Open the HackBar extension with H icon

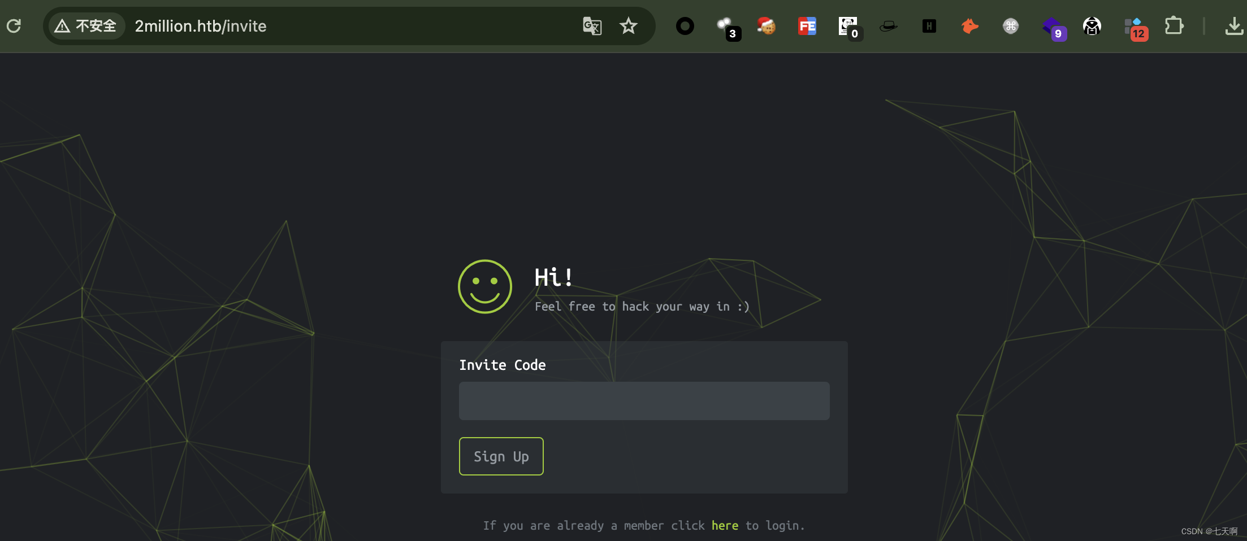[x=929, y=25]
